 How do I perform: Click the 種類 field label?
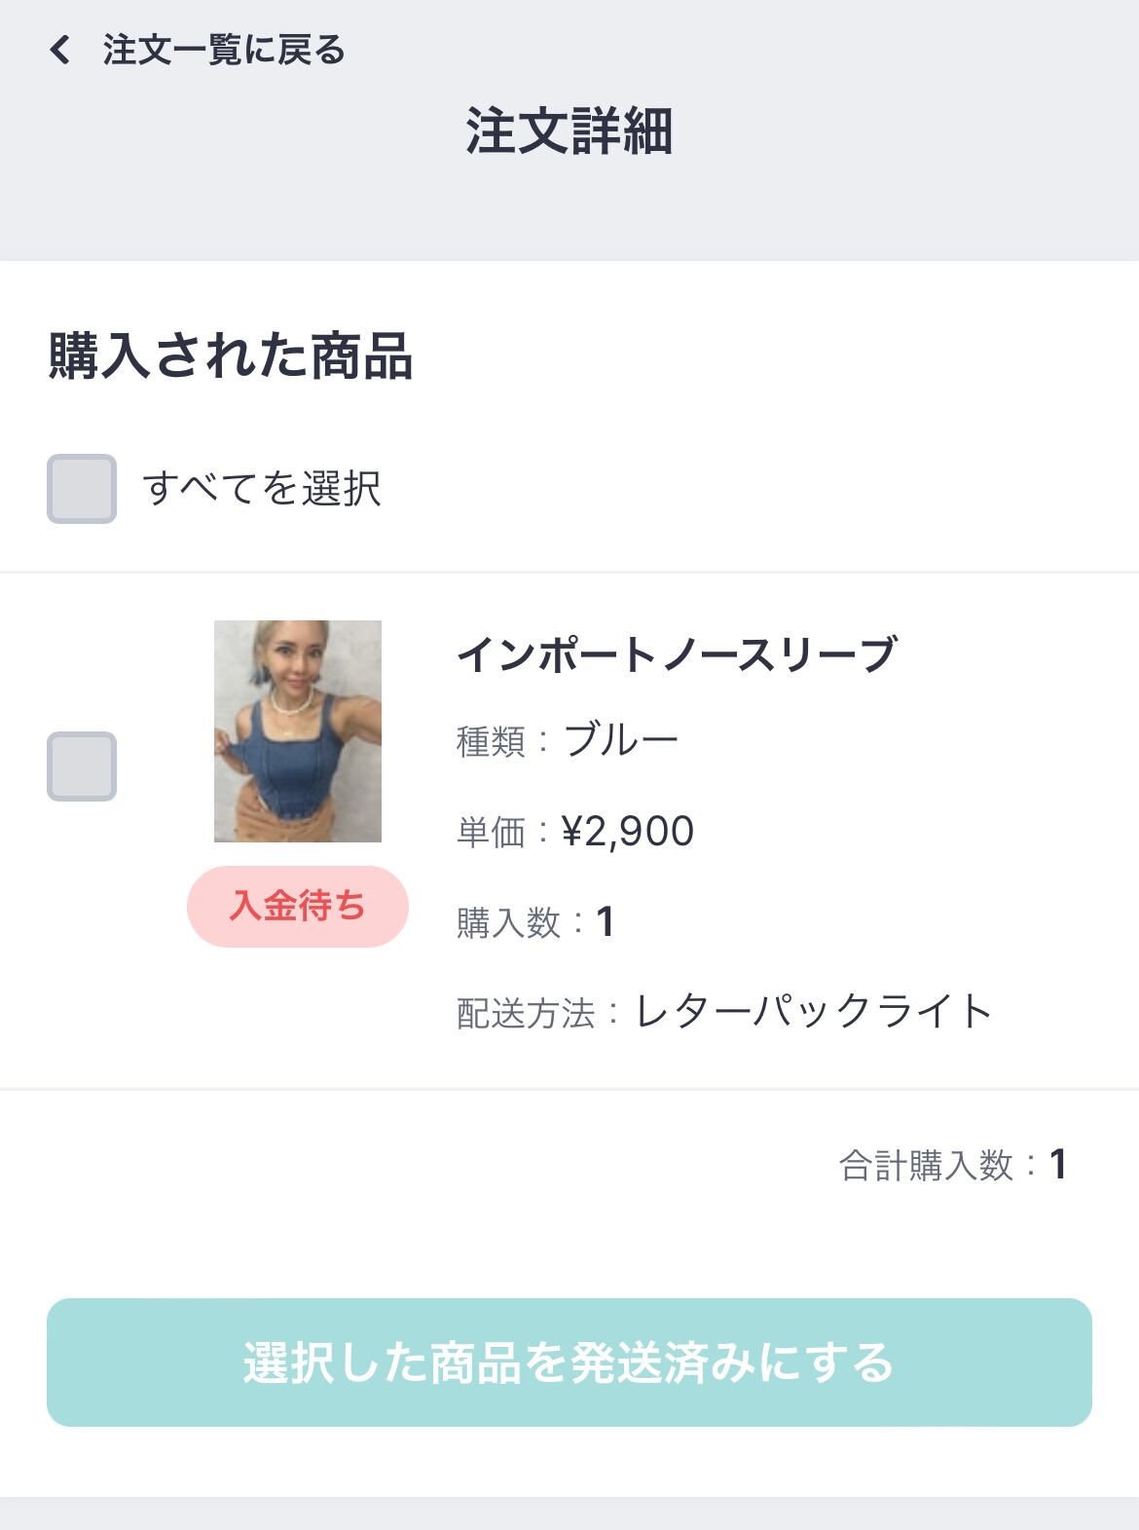[x=491, y=742]
